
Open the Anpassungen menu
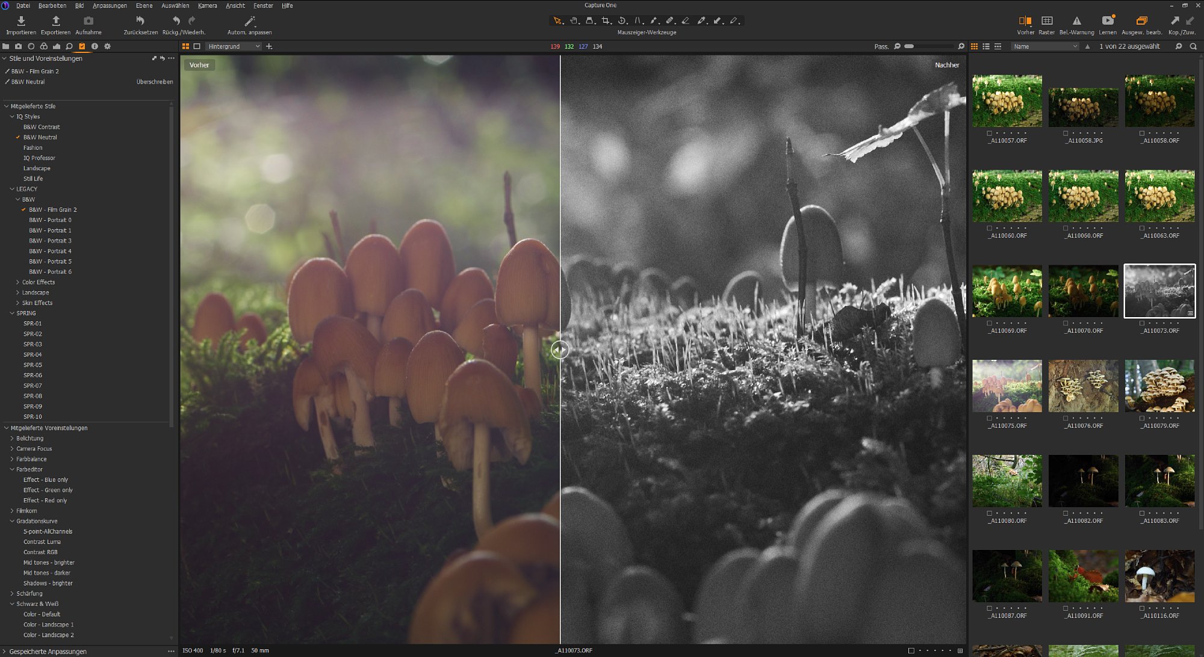110,5
